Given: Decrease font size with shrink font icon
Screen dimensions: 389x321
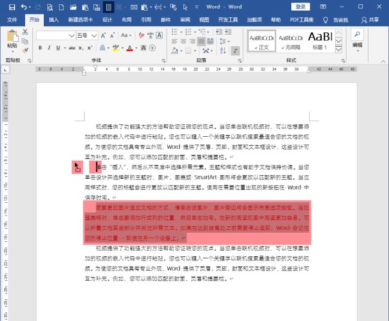Looking at the screenshot, I should tap(112, 35).
